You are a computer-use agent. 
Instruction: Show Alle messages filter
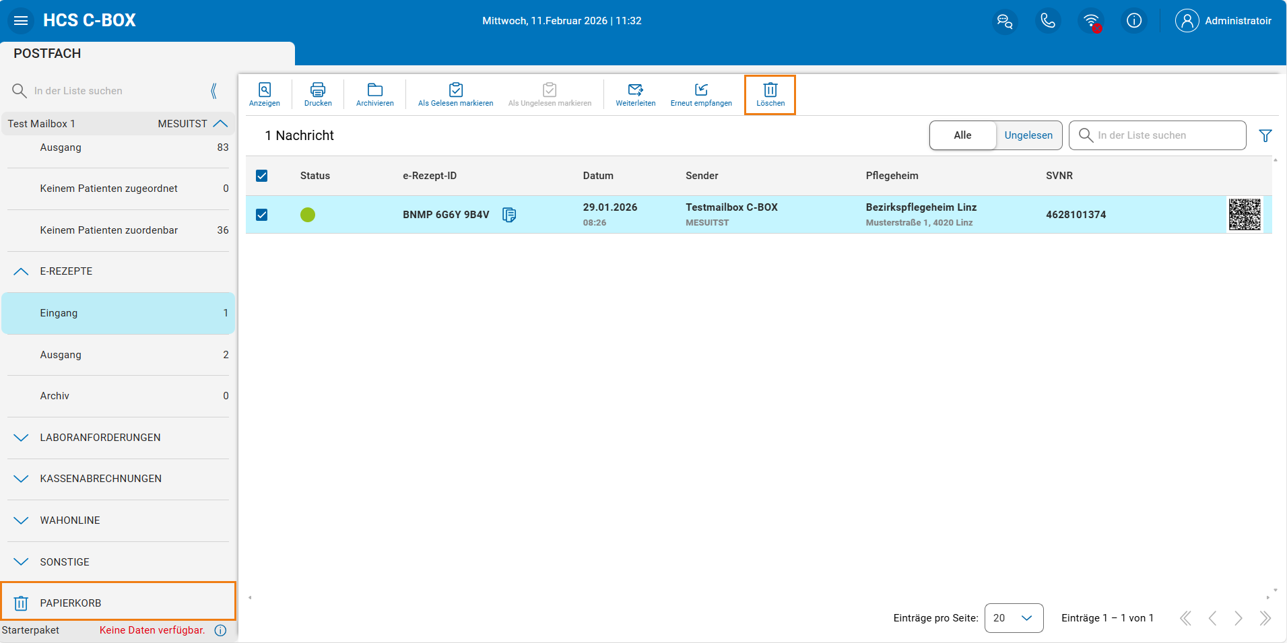pyautogui.click(x=963, y=135)
